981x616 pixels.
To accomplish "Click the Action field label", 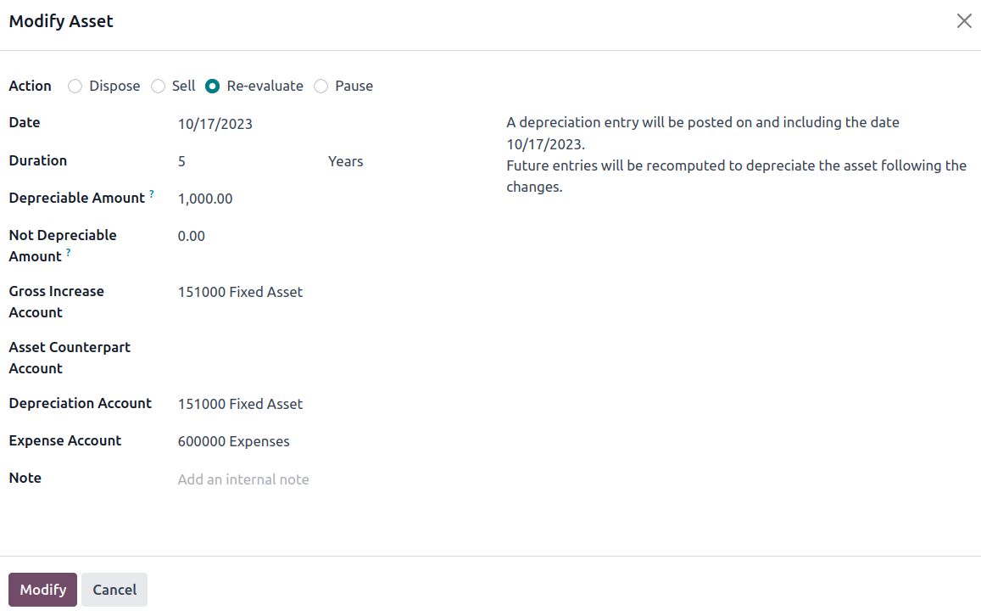I will click(30, 86).
